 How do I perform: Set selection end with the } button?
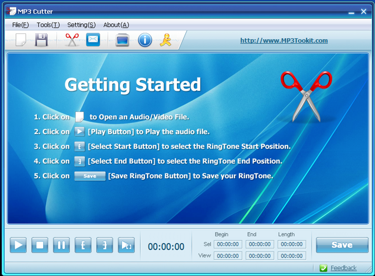pyautogui.click(x=104, y=245)
